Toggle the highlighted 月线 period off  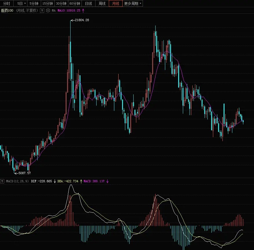tap(115, 4)
